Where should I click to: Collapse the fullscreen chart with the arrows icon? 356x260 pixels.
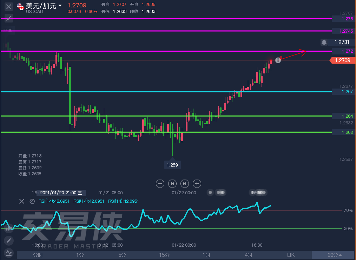click(9, 18)
